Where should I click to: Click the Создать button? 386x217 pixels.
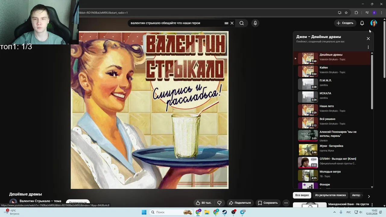pos(345,23)
